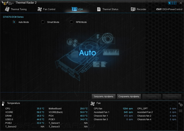Click the Assistant Fan 1 speed 645 rpm
184x131 pixels.
[x=128, y=112]
